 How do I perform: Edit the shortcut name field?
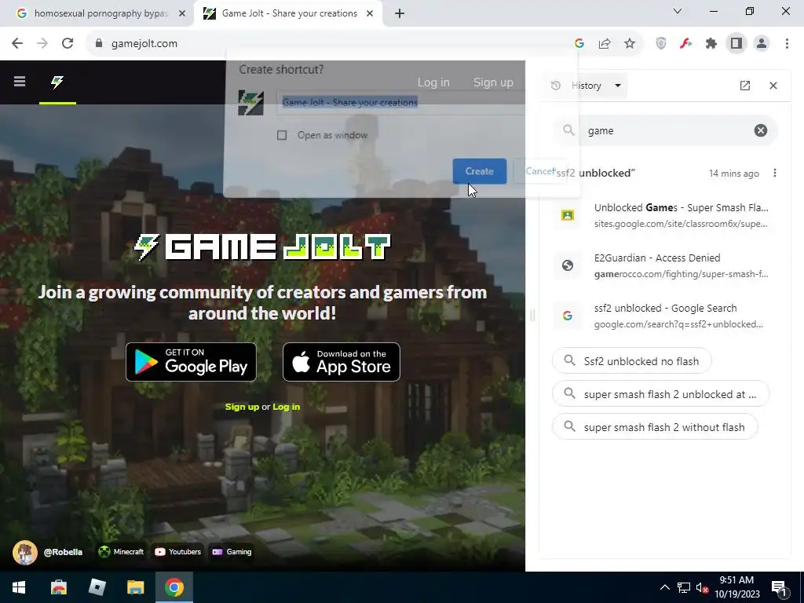(x=400, y=103)
